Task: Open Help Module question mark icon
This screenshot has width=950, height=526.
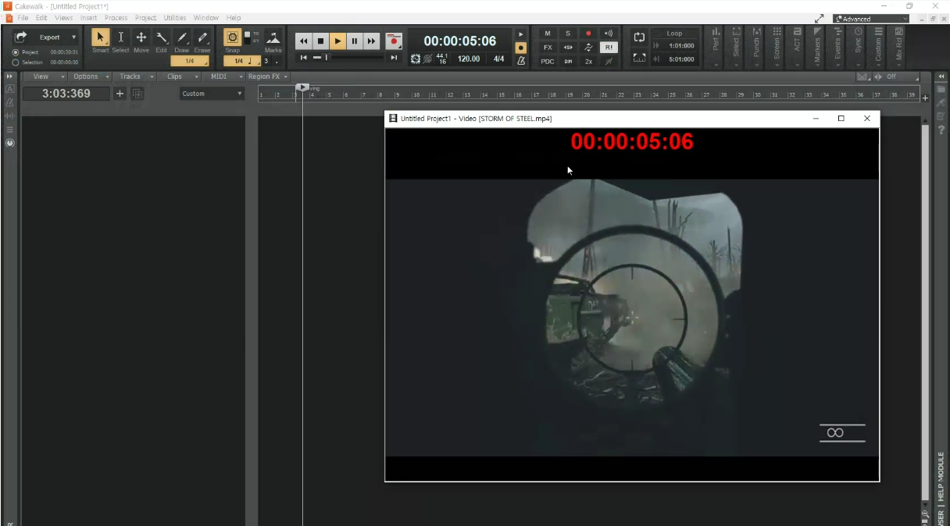Action: tap(941, 130)
